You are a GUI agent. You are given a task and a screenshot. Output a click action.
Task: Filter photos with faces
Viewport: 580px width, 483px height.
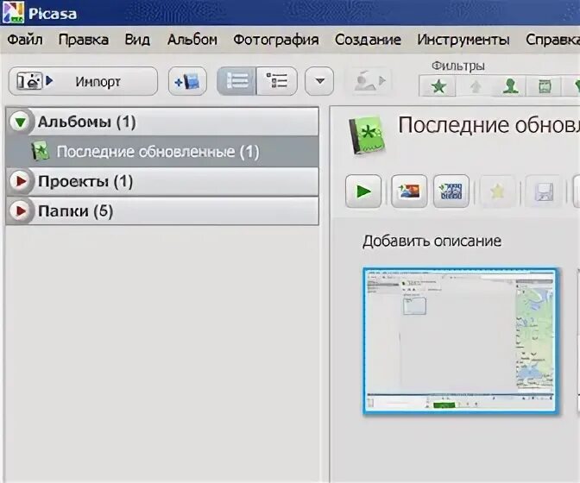[510, 86]
